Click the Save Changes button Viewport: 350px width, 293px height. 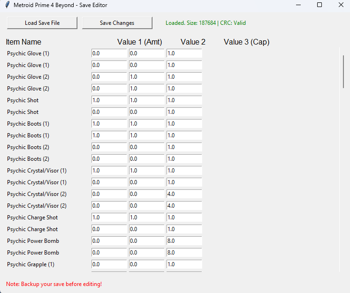117,23
